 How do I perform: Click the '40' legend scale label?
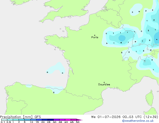coord(66,122)
